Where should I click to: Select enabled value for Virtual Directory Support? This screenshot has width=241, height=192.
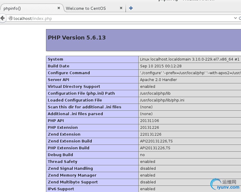pos(148,87)
